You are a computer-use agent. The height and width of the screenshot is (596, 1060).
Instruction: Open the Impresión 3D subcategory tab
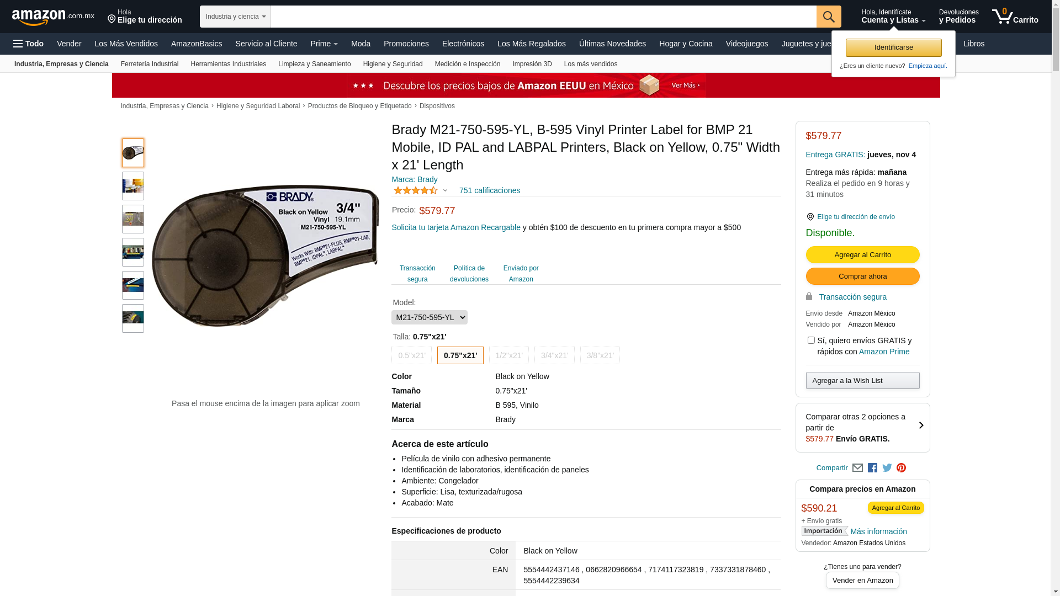tap(532, 64)
